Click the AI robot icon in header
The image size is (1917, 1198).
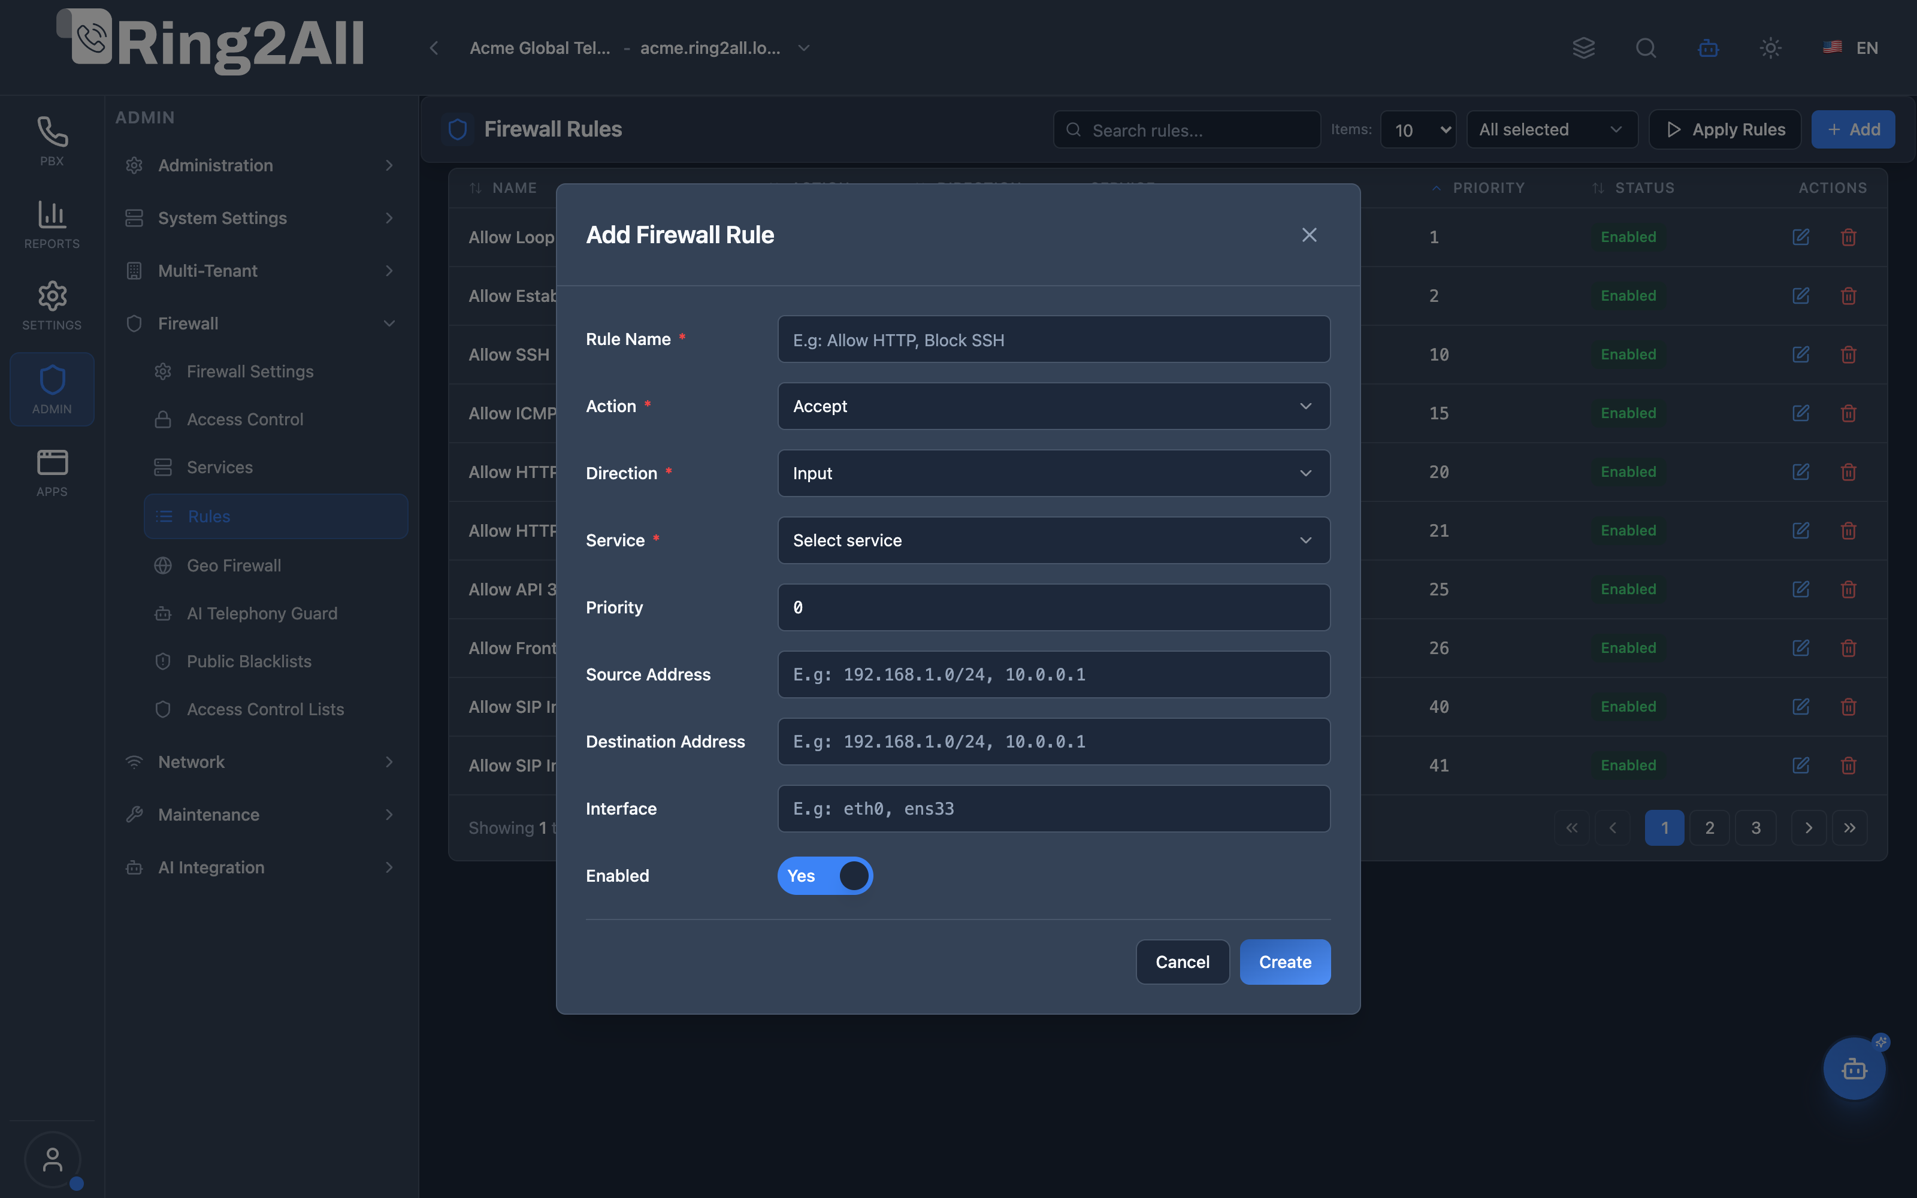1709,49
